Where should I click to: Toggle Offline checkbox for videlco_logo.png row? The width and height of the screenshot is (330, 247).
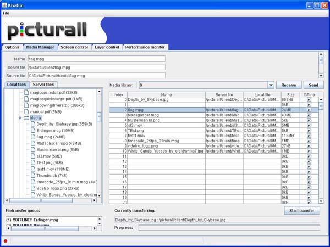point(309,146)
